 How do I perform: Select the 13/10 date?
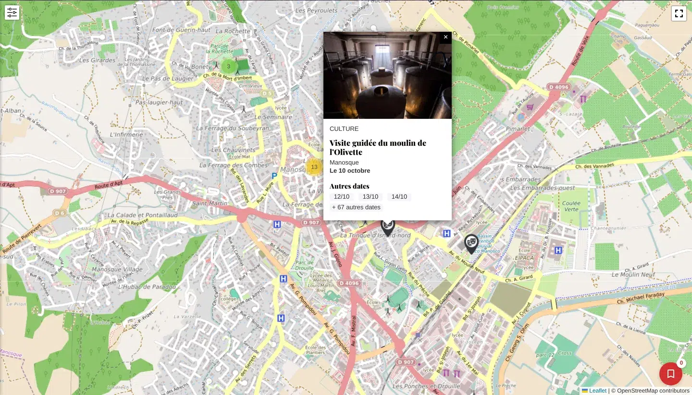click(x=371, y=197)
